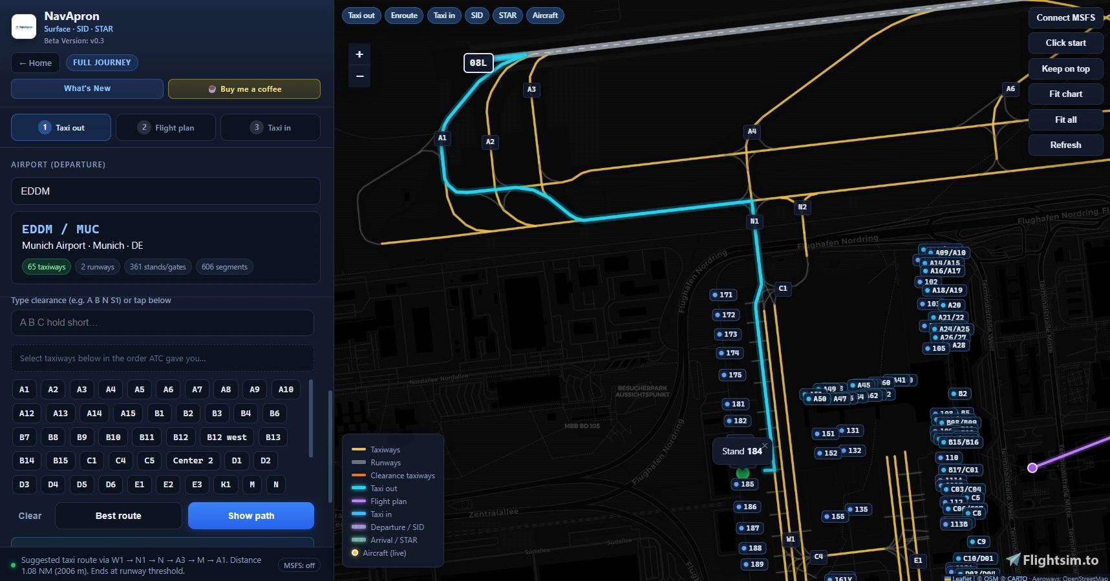
Task: Toggle Keep on top option
Action: [x=1065, y=69]
